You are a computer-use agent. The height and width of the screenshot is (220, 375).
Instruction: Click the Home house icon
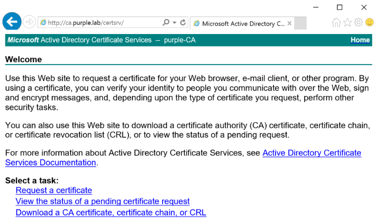tap(336, 23)
